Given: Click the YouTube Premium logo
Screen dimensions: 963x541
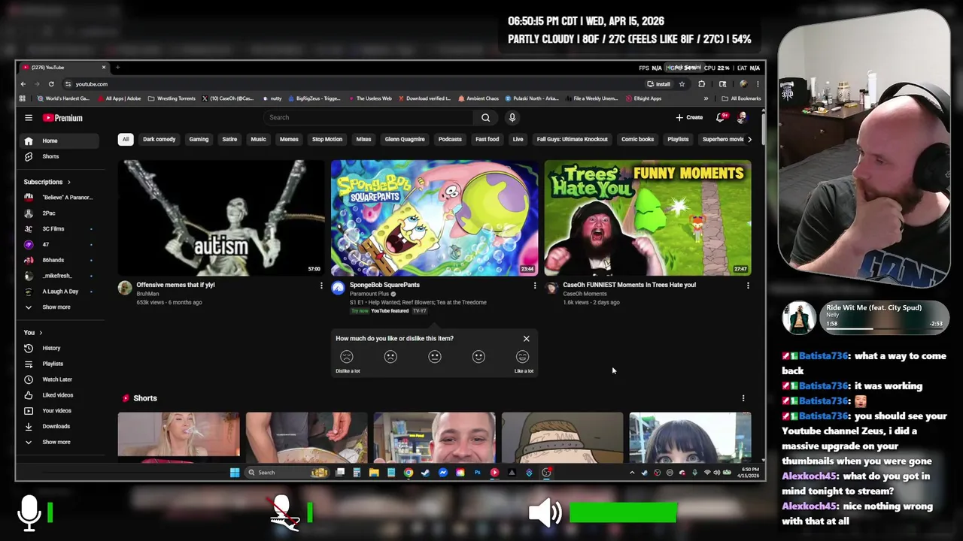Looking at the screenshot, I should (62, 118).
